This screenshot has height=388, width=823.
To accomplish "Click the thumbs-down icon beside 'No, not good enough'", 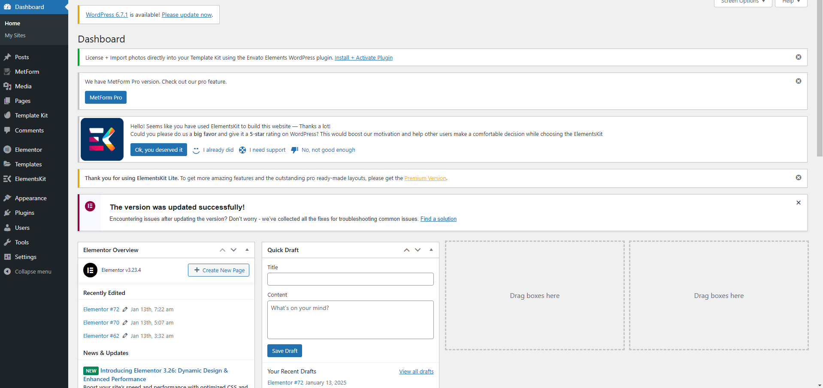I will point(294,150).
